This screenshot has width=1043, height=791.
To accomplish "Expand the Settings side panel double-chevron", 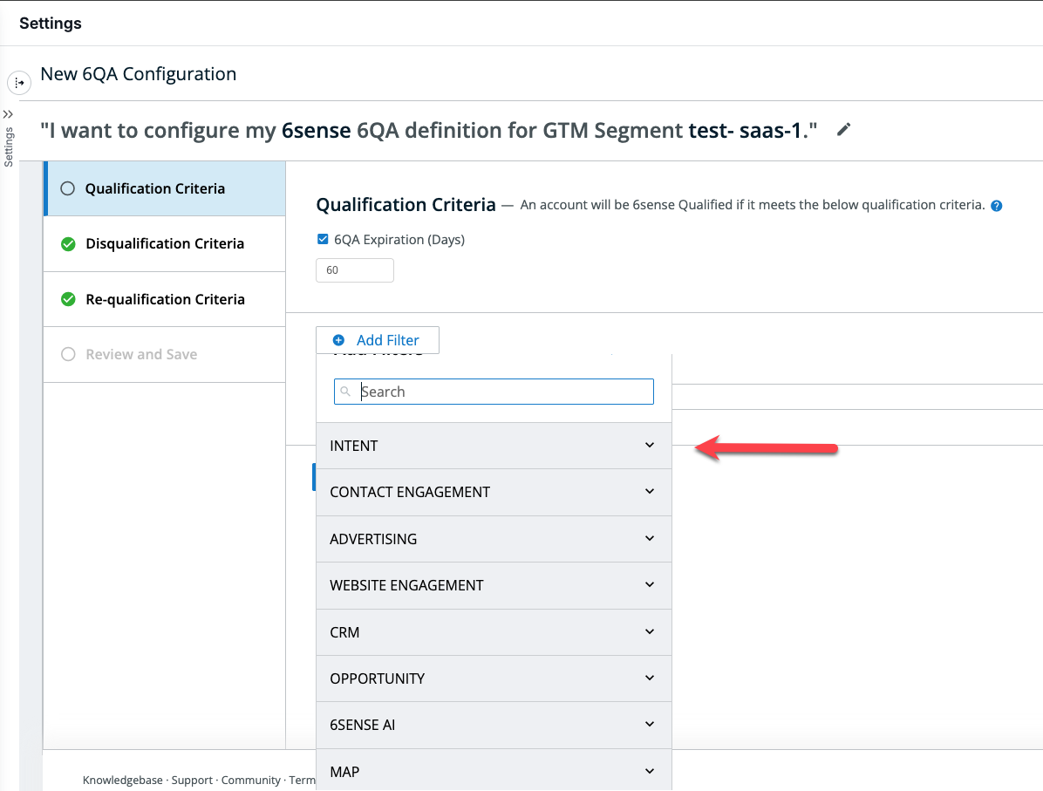I will [x=8, y=114].
